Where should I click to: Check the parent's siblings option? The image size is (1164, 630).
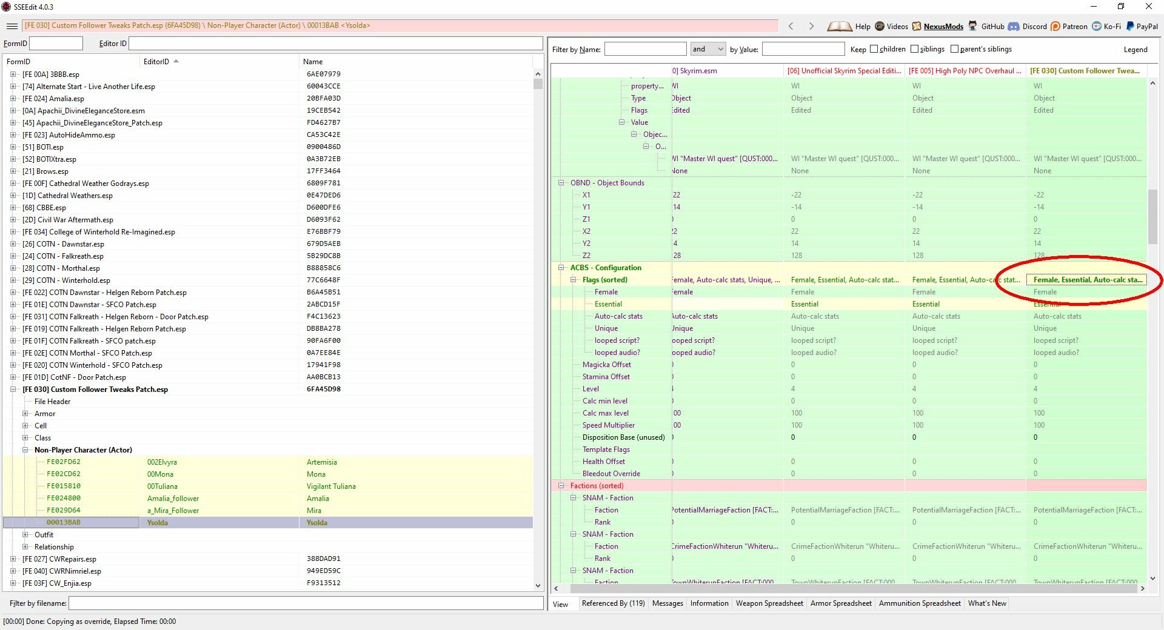tap(955, 49)
